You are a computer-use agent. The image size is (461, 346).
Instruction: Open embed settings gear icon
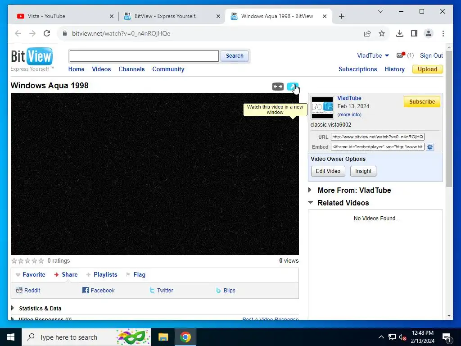(430, 147)
